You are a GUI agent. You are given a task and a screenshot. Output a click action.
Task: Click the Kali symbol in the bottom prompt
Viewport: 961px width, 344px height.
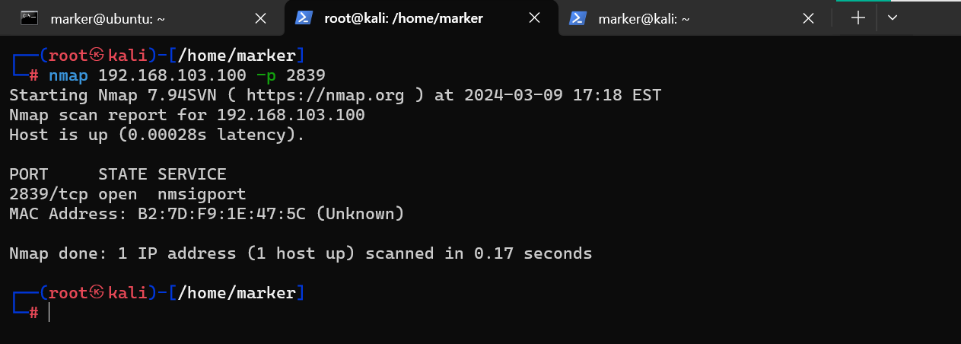[x=97, y=293]
